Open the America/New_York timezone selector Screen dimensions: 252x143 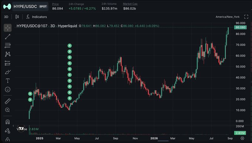(228, 17)
